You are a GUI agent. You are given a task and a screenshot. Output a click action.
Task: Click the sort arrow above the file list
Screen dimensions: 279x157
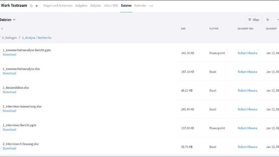tap(2, 29)
